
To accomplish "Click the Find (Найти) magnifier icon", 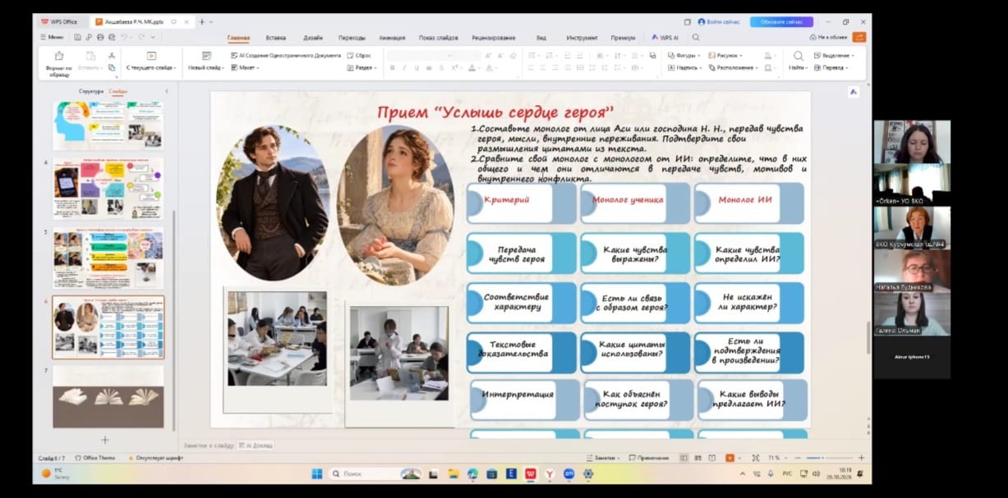I will (798, 56).
